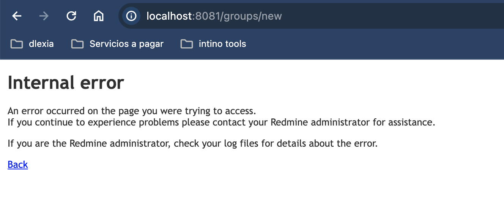Image resolution: width=504 pixels, height=214 pixels.
Task: Click the dlexia bookmark folder icon
Action: 16,44
